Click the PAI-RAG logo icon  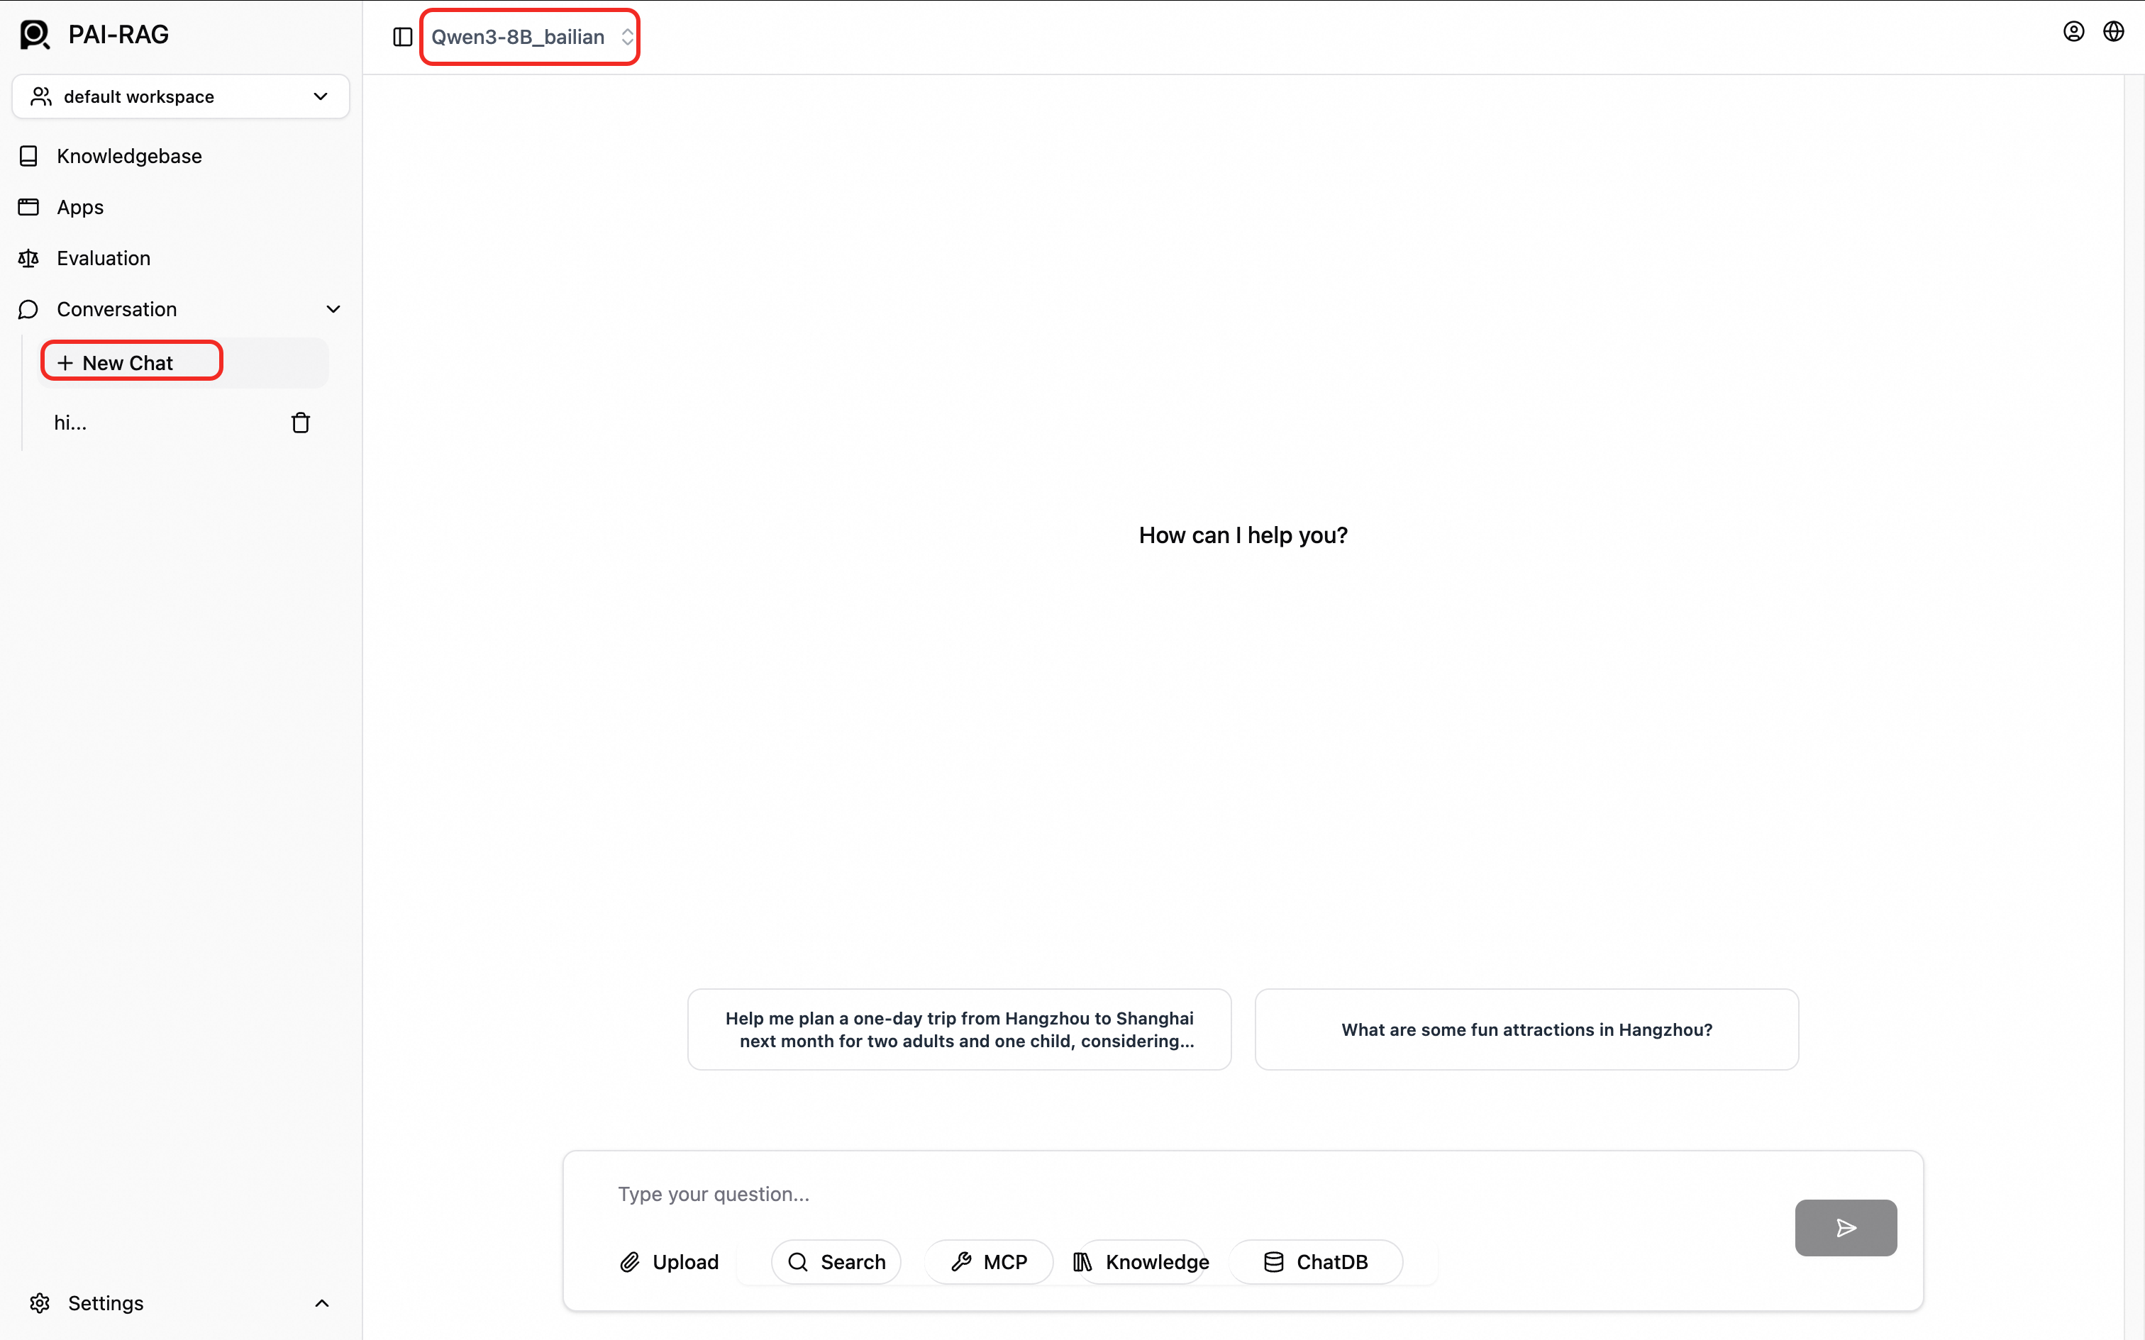[x=35, y=35]
